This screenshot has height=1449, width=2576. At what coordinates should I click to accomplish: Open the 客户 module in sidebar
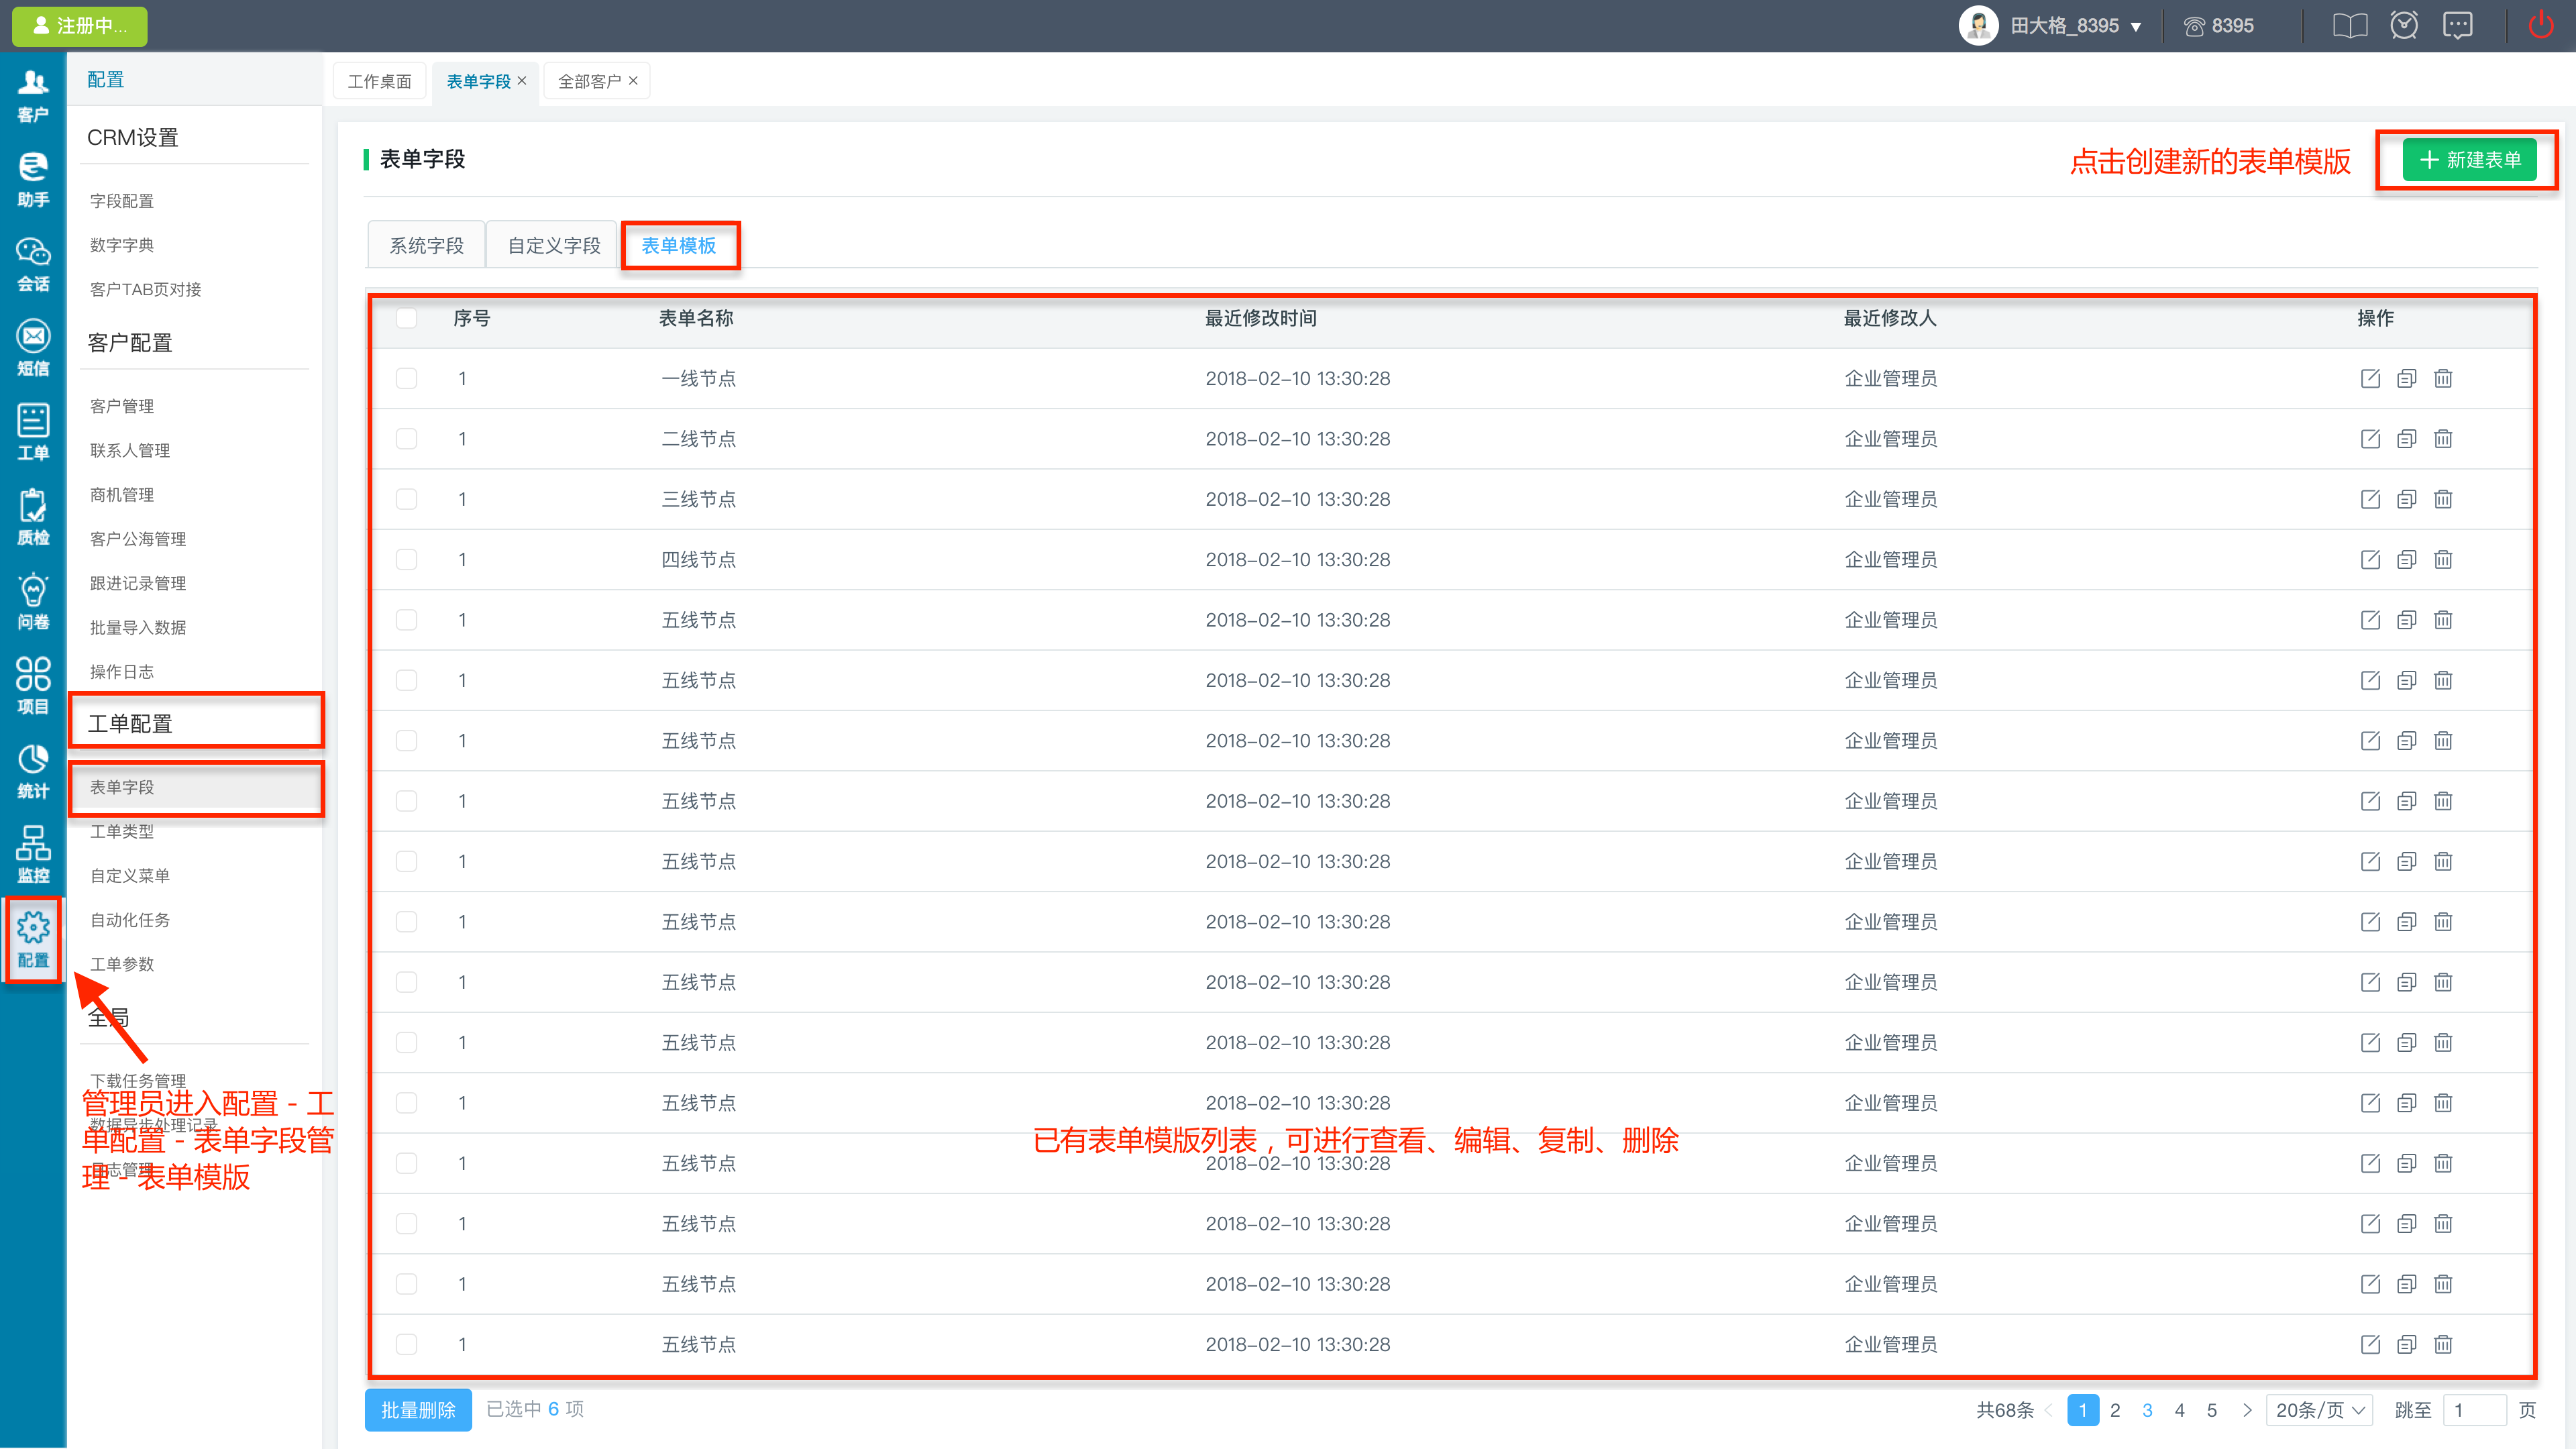(x=33, y=96)
